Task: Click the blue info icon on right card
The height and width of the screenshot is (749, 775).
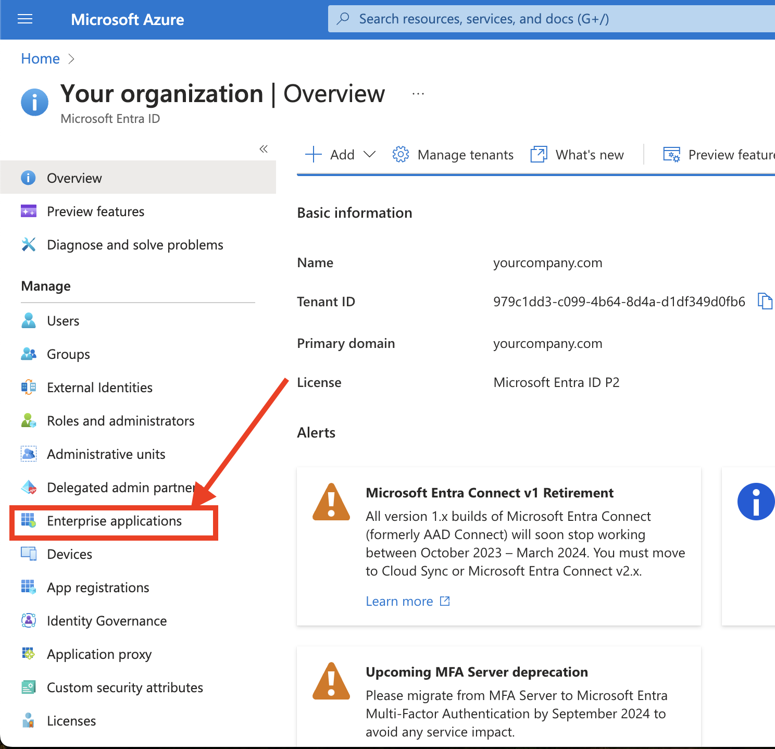Action: (756, 502)
